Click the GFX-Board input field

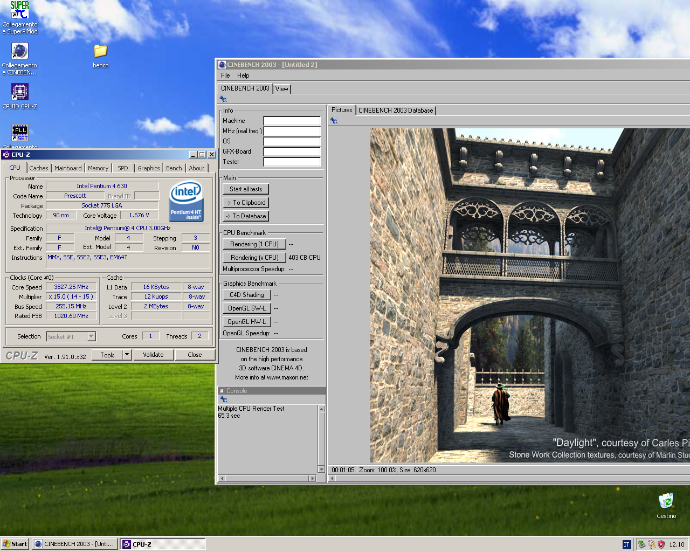coord(292,151)
